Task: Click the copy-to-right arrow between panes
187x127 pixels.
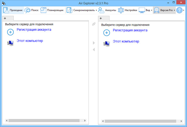Action: 94,43
